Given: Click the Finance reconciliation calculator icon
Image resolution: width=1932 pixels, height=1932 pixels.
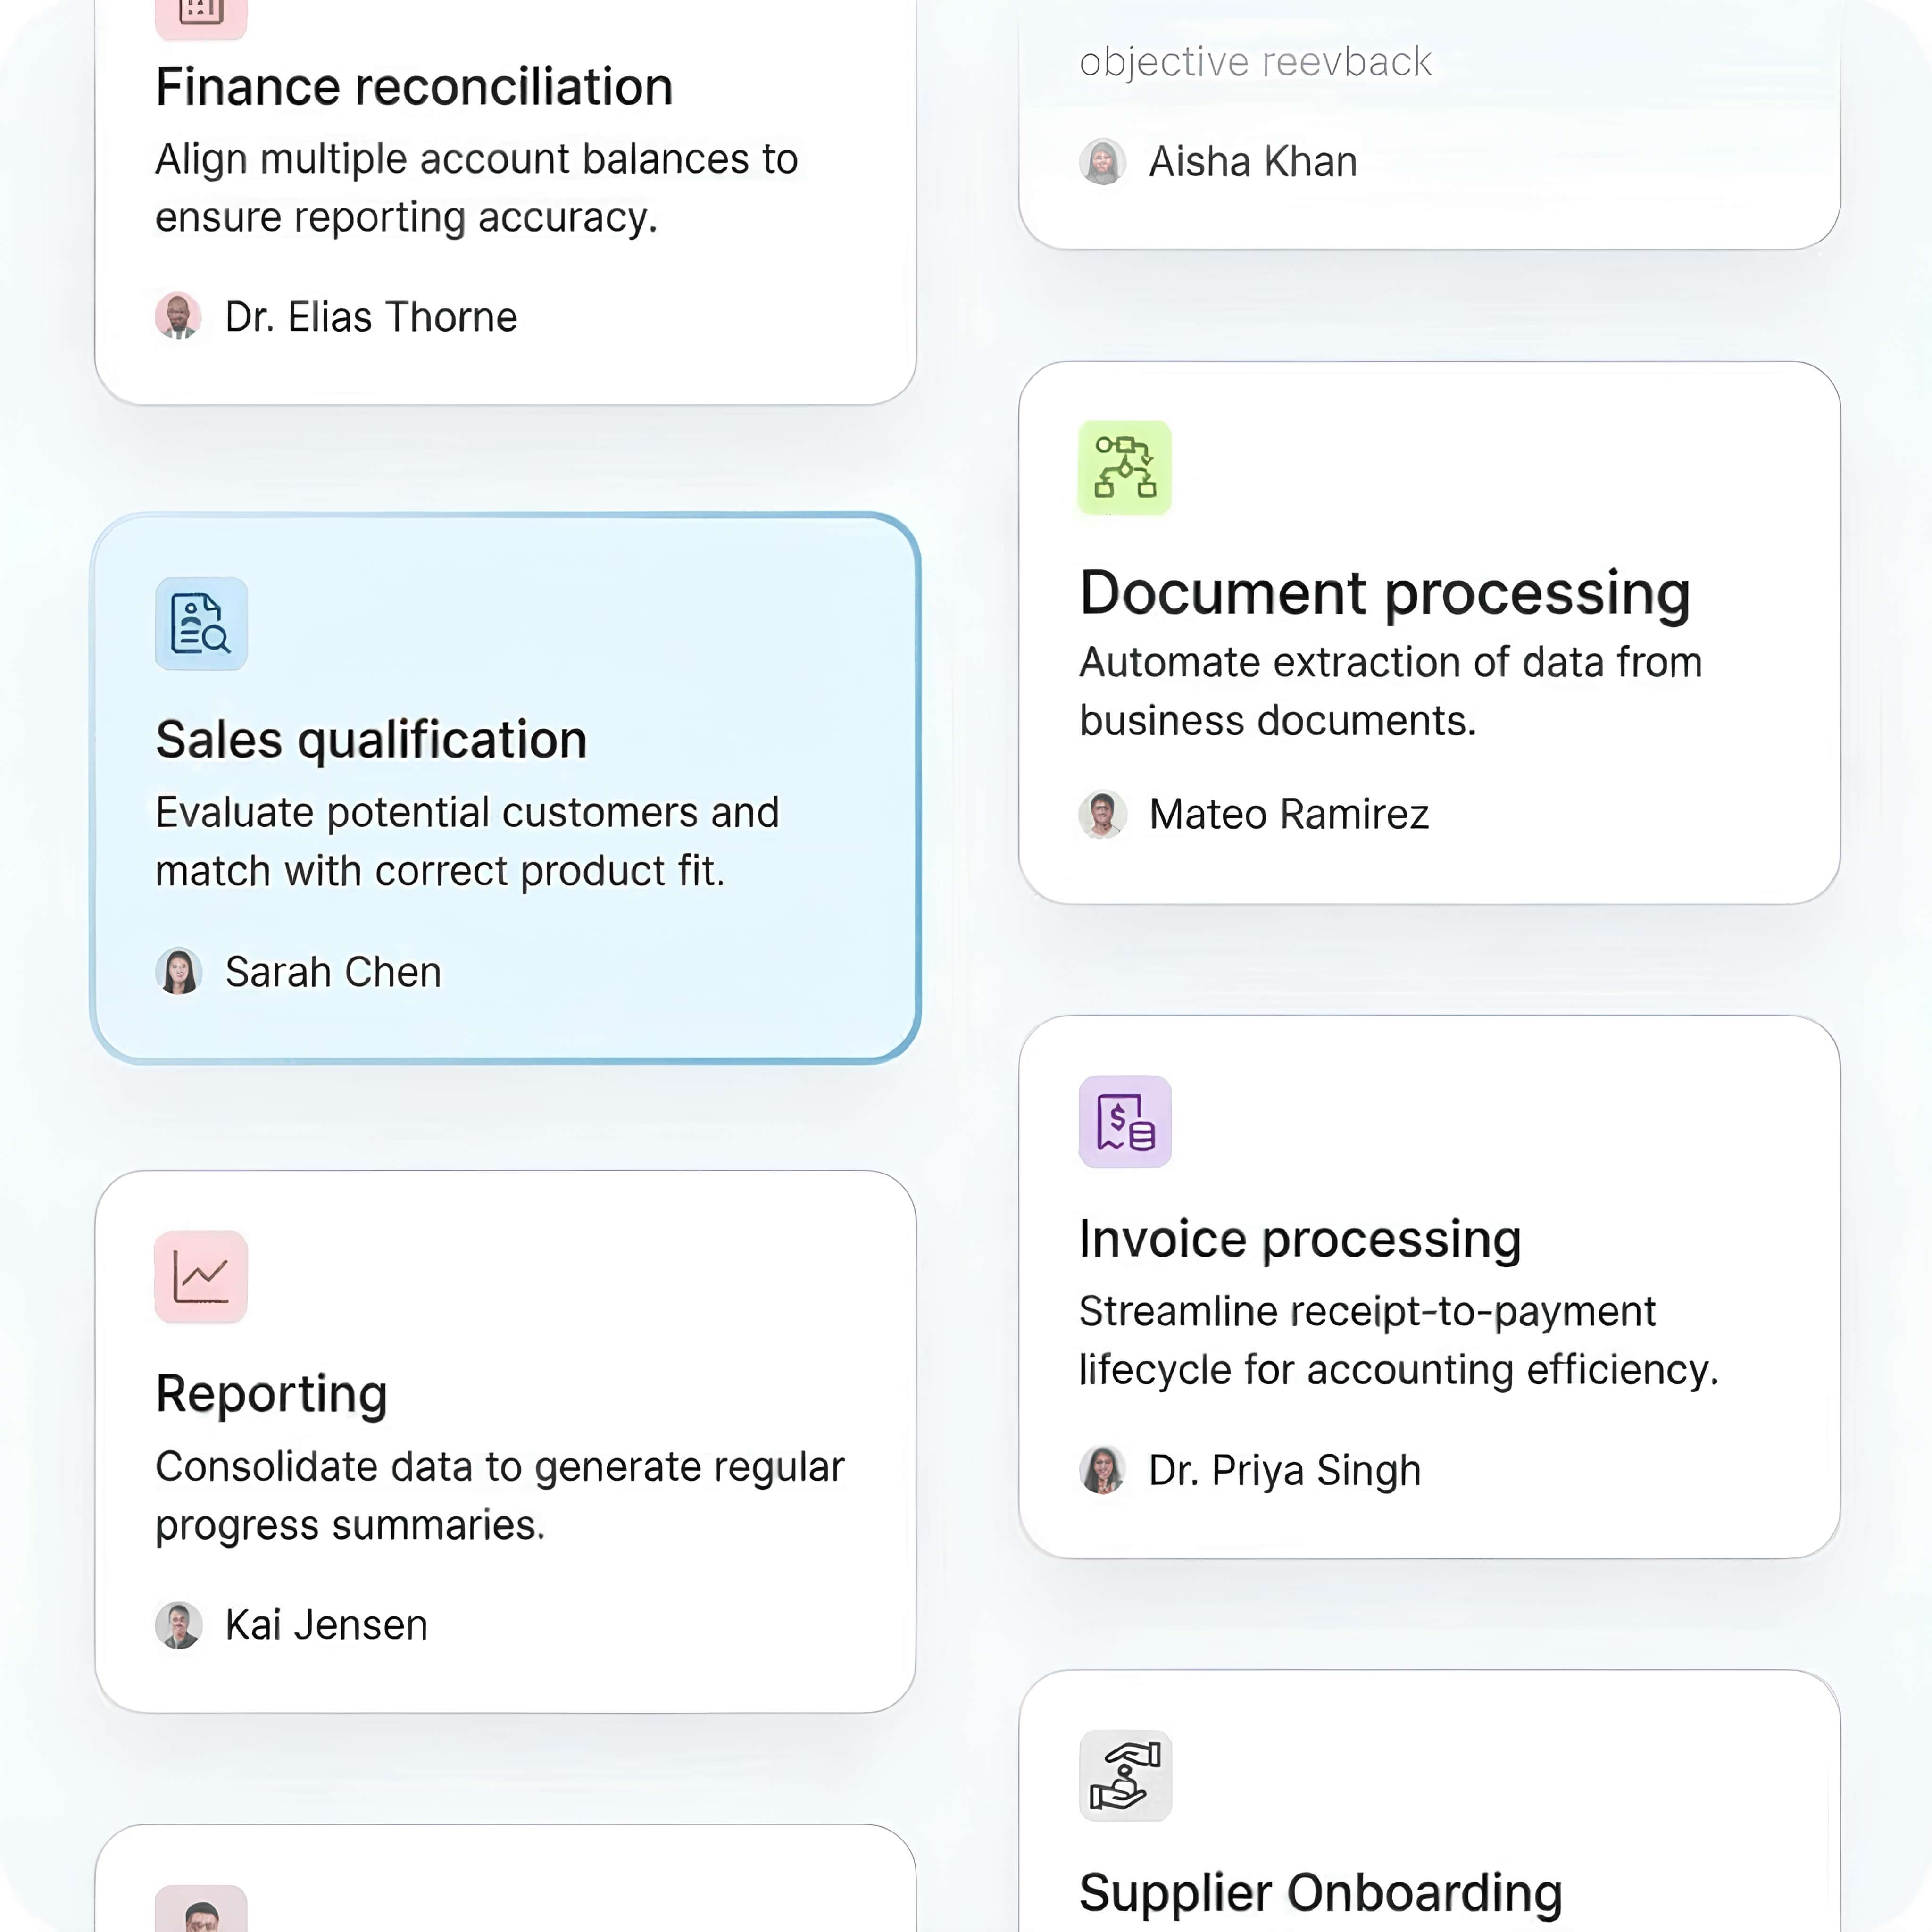Looking at the screenshot, I should coord(200,15).
